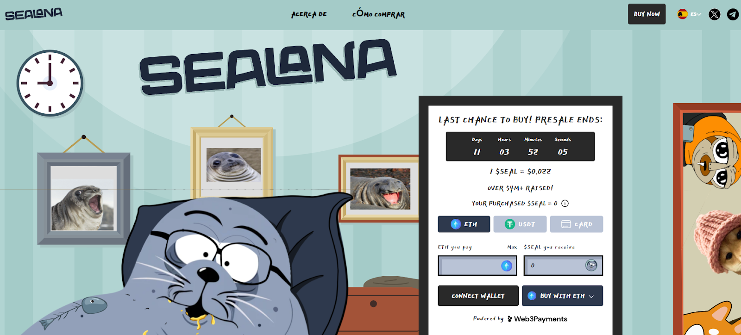Viewport: 741px width, 335px height.
Task: Expand the Buy with ETH dropdown chevron
Action: coord(591,296)
